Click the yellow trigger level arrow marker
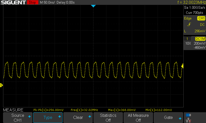 182,66
